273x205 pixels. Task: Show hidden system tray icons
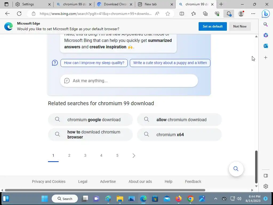click(x=215, y=199)
